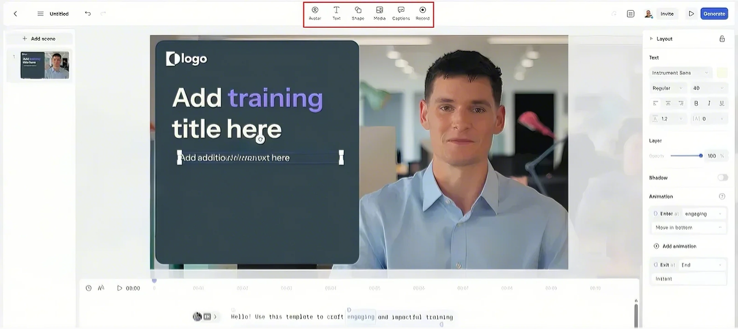The width and height of the screenshot is (738, 329).
Task: Enable the Shadow toggle
Action: point(723,178)
